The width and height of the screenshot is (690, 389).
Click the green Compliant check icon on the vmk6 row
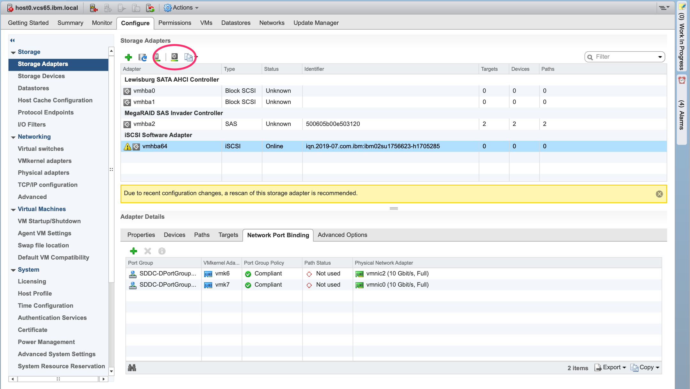(x=248, y=274)
